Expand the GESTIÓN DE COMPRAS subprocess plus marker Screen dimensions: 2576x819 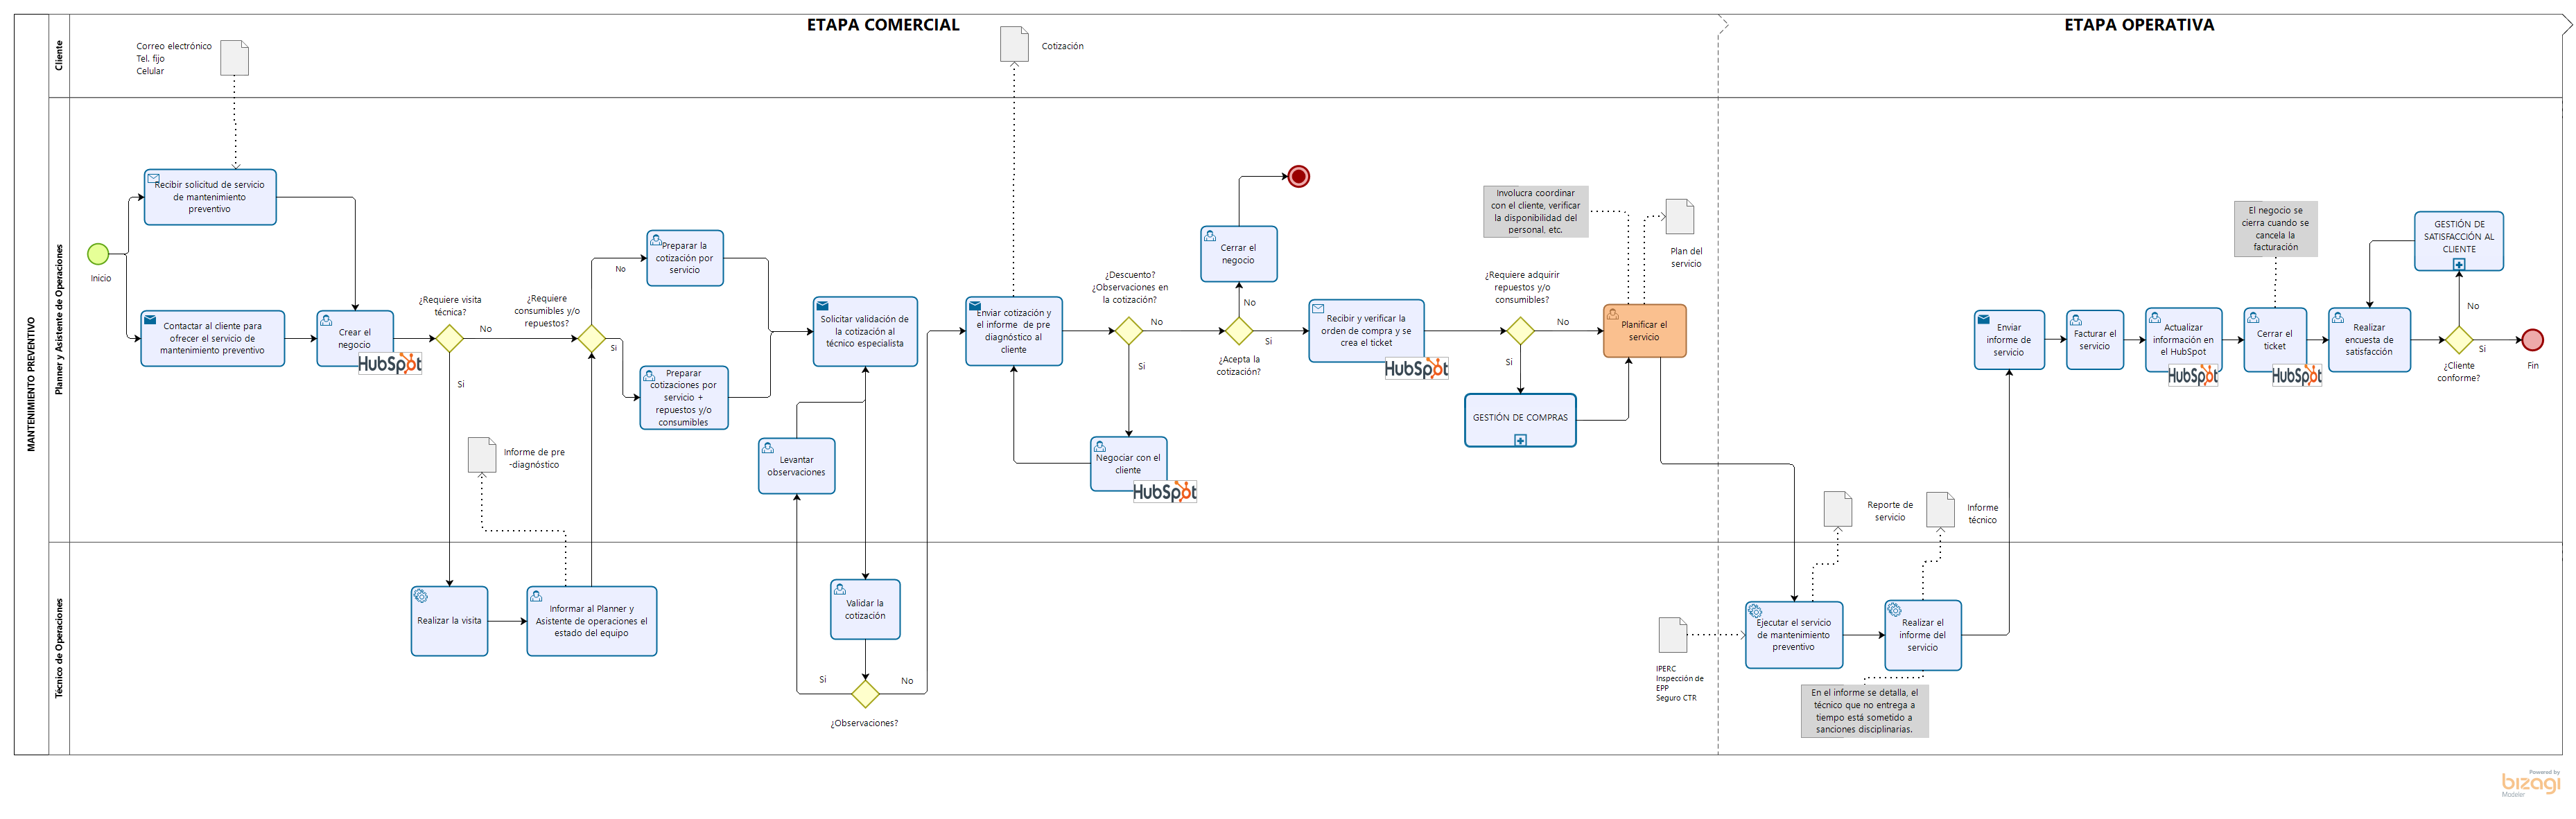[1520, 440]
